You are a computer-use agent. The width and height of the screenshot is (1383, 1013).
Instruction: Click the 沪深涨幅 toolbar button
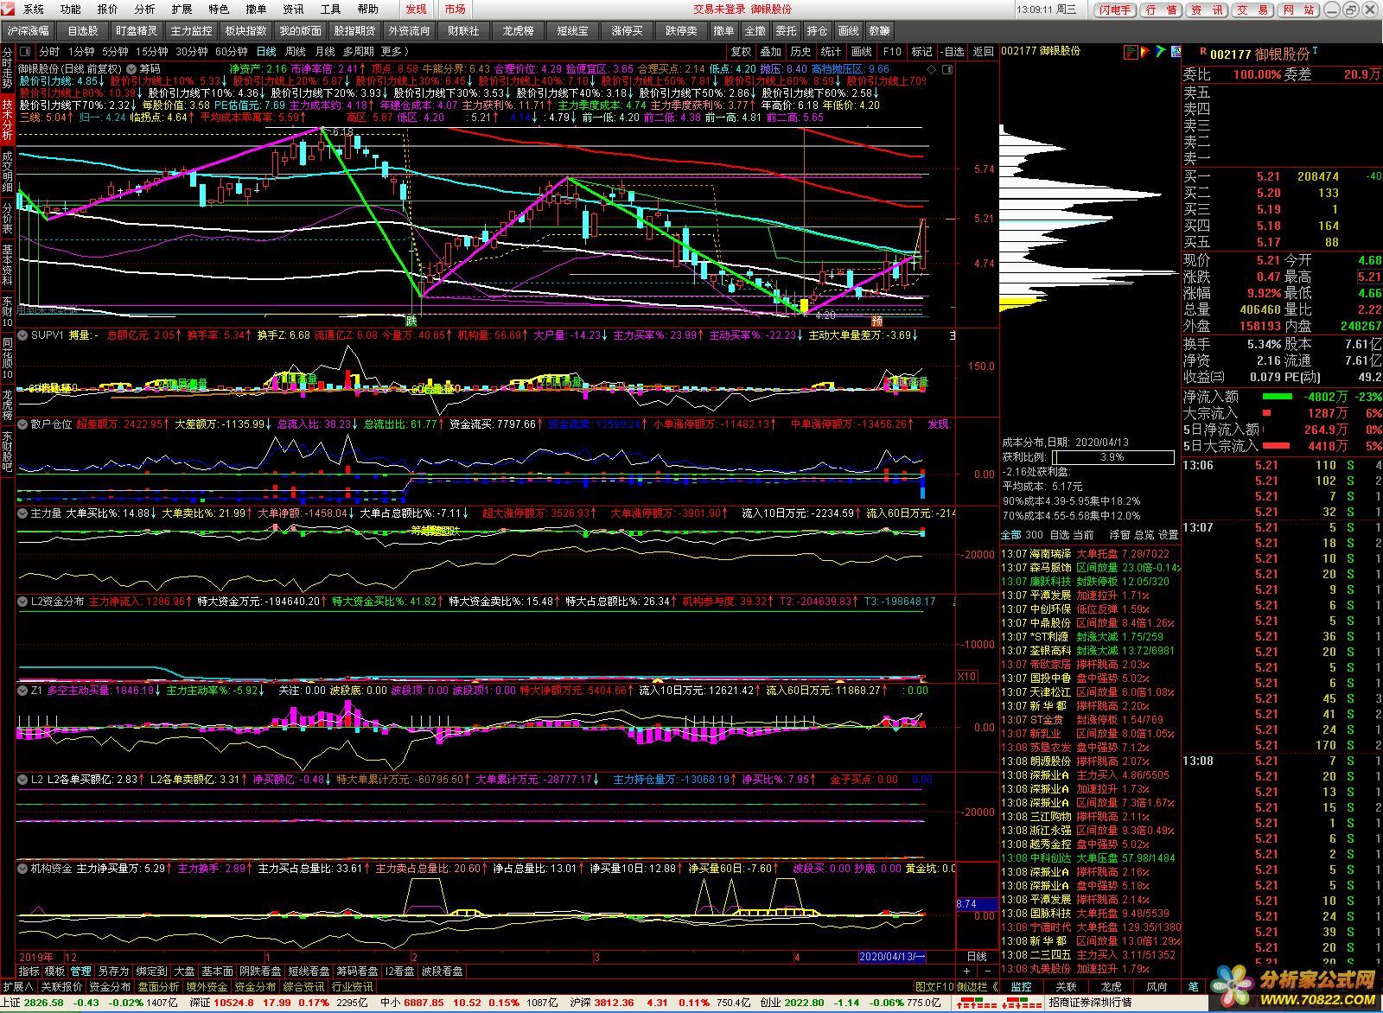pyautogui.click(x=29, y=30)
